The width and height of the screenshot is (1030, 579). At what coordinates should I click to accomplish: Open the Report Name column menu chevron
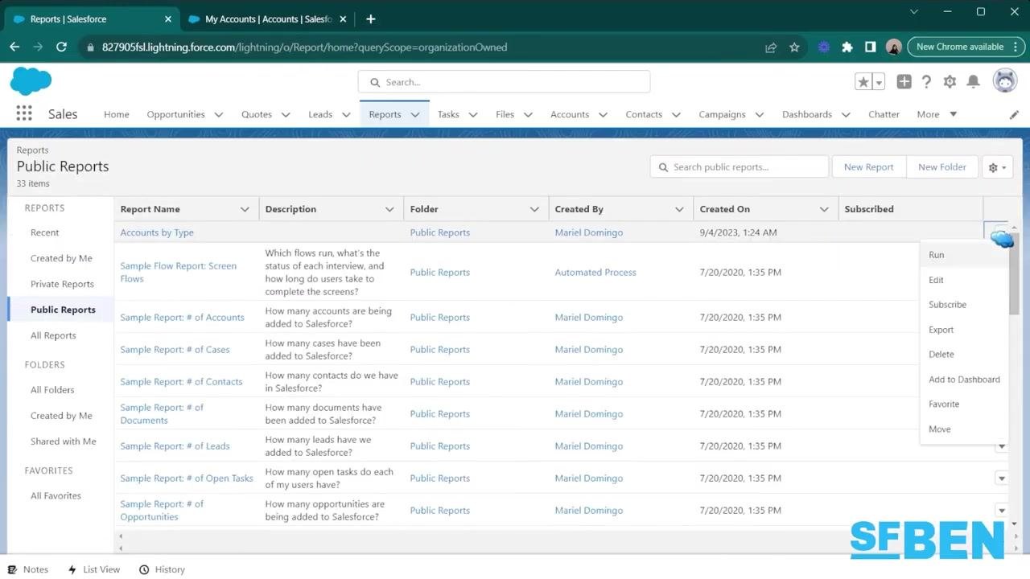point(245,209)
